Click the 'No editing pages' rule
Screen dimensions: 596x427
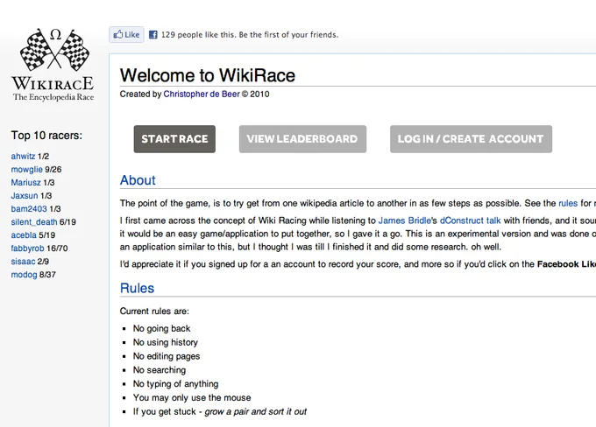pos(167,356)
